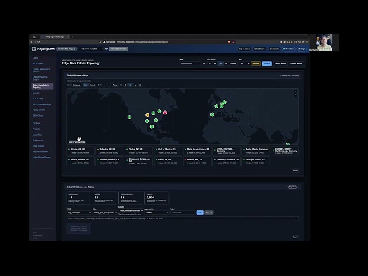Open View Files in sidebar
Image resolution: width=368 pixels, height=276 pixels.
pos(37,135)
